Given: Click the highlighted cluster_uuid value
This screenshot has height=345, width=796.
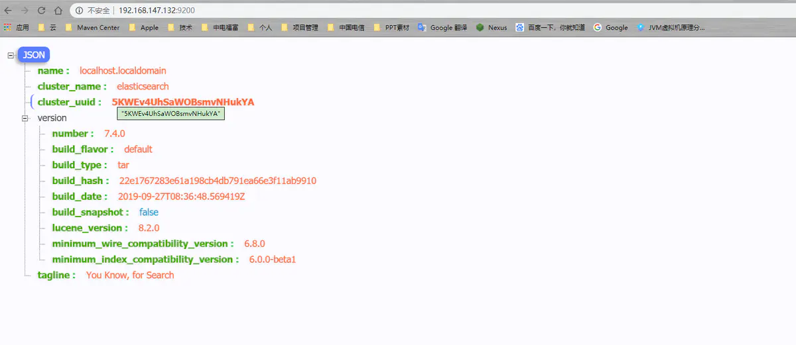Looking at the screenshot, I should coord(183,102).
